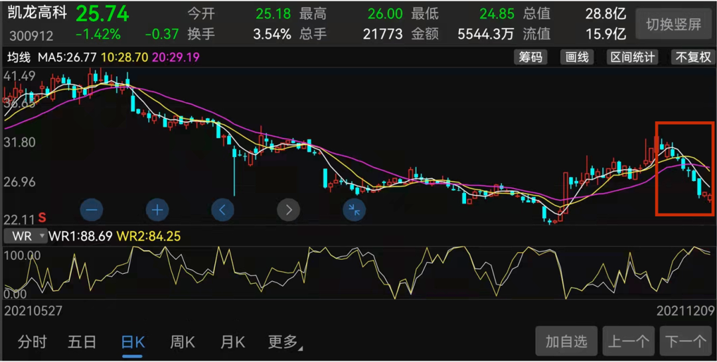This screenshot has height=362, width=717.
Task: Click the 31.80 price axis label
Action: pyautogui.click(x=19, y=142)
